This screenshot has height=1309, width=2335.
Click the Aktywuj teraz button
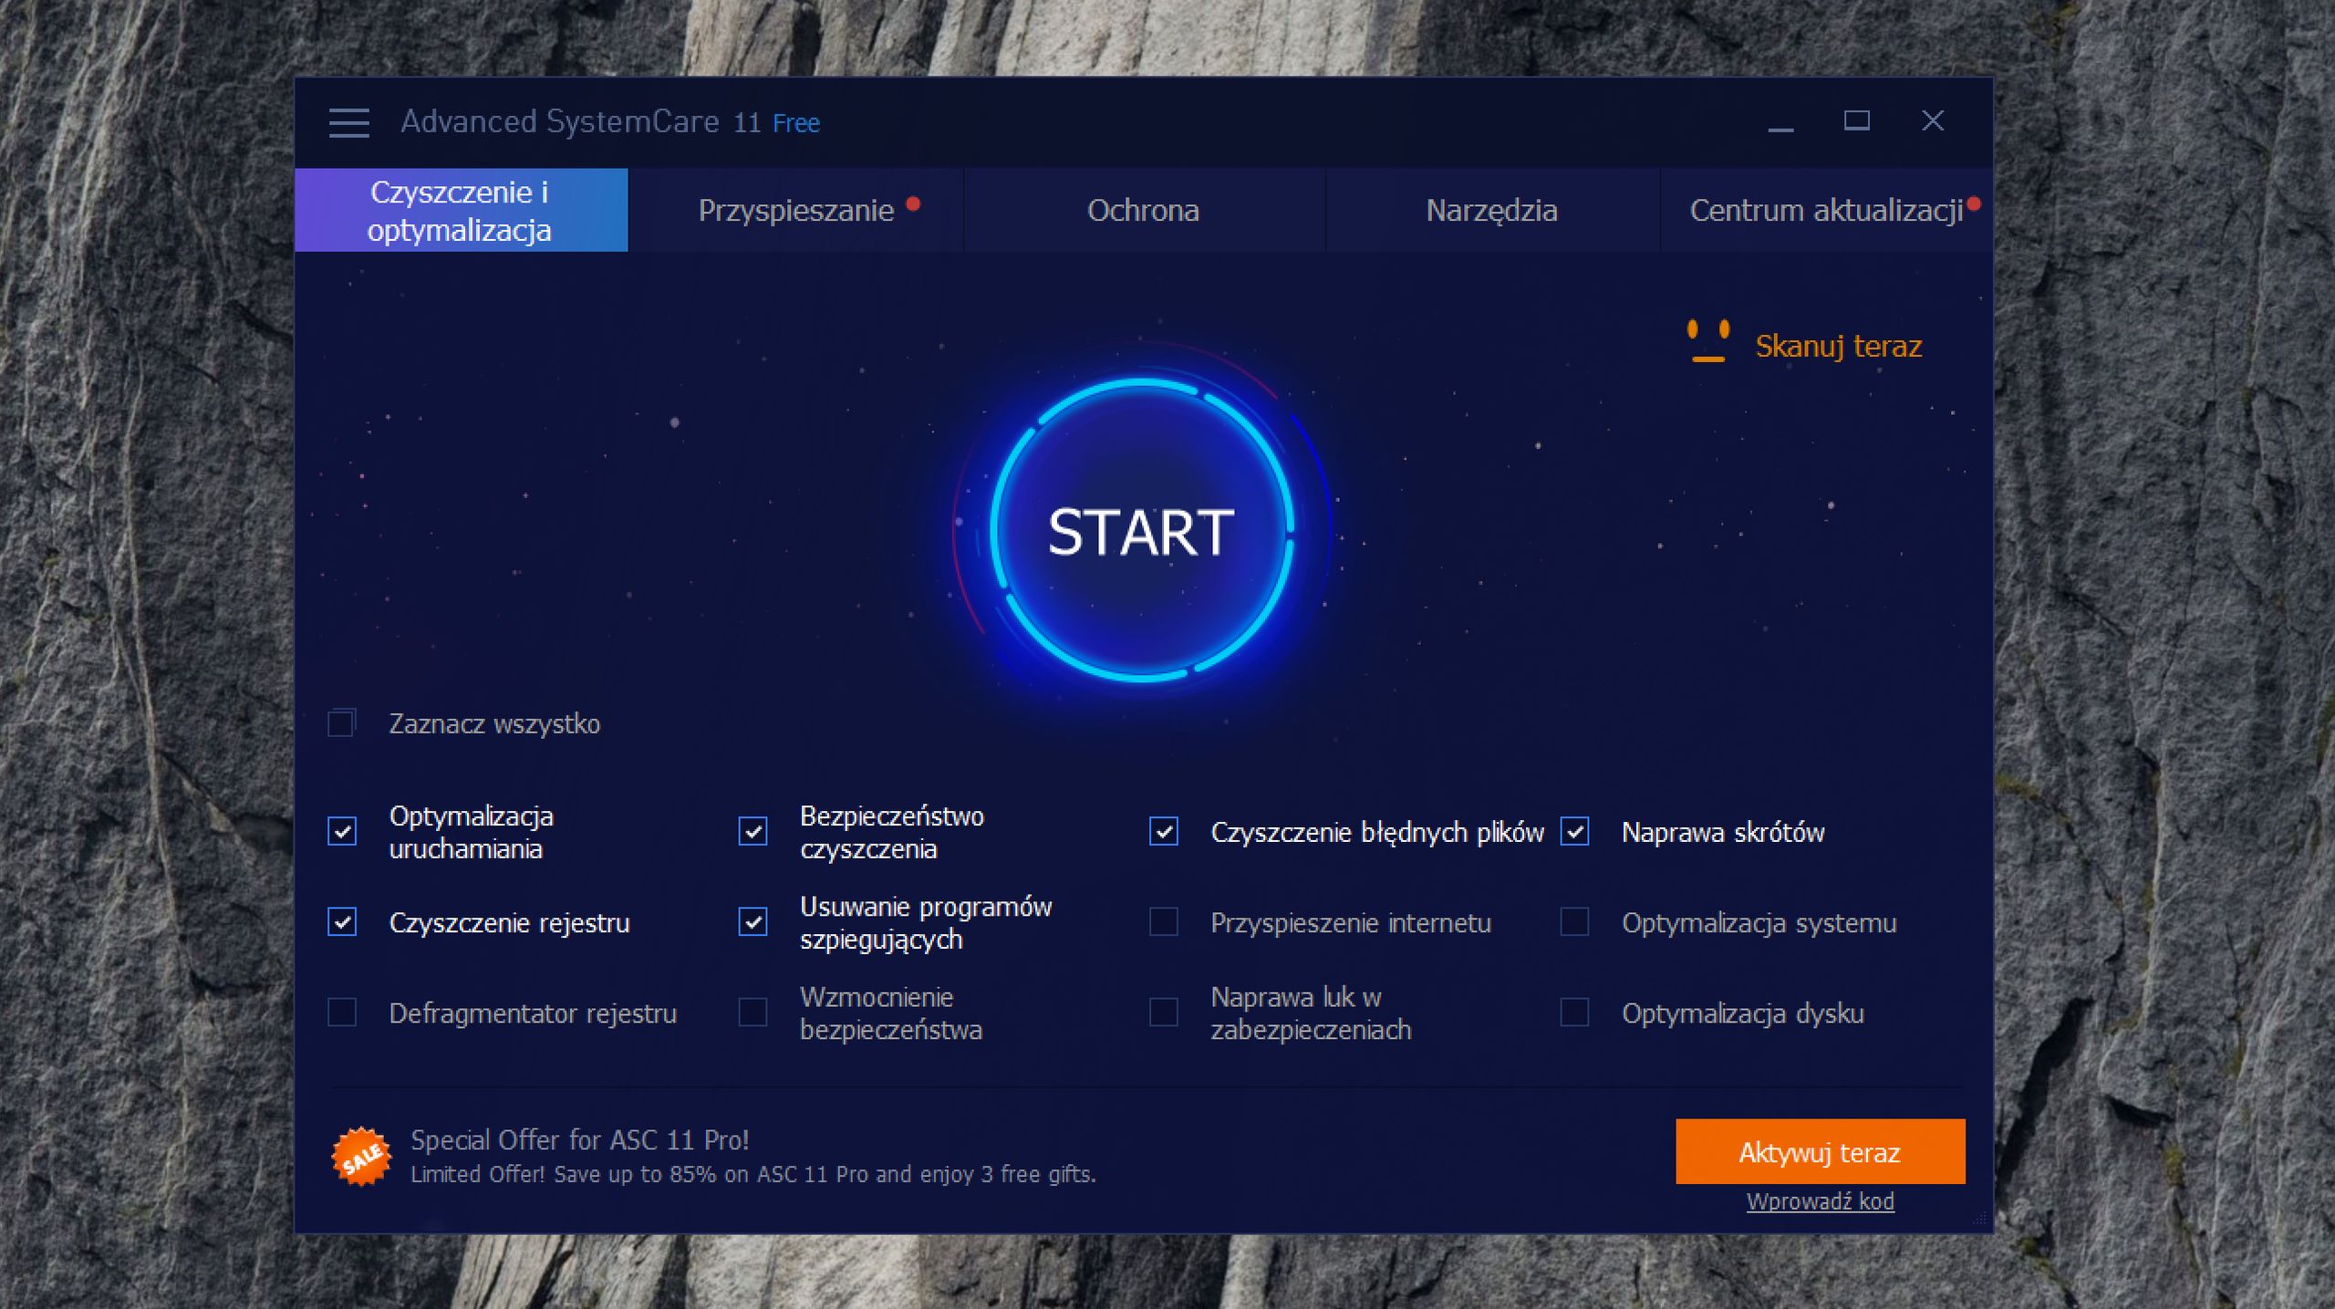1820,1152
